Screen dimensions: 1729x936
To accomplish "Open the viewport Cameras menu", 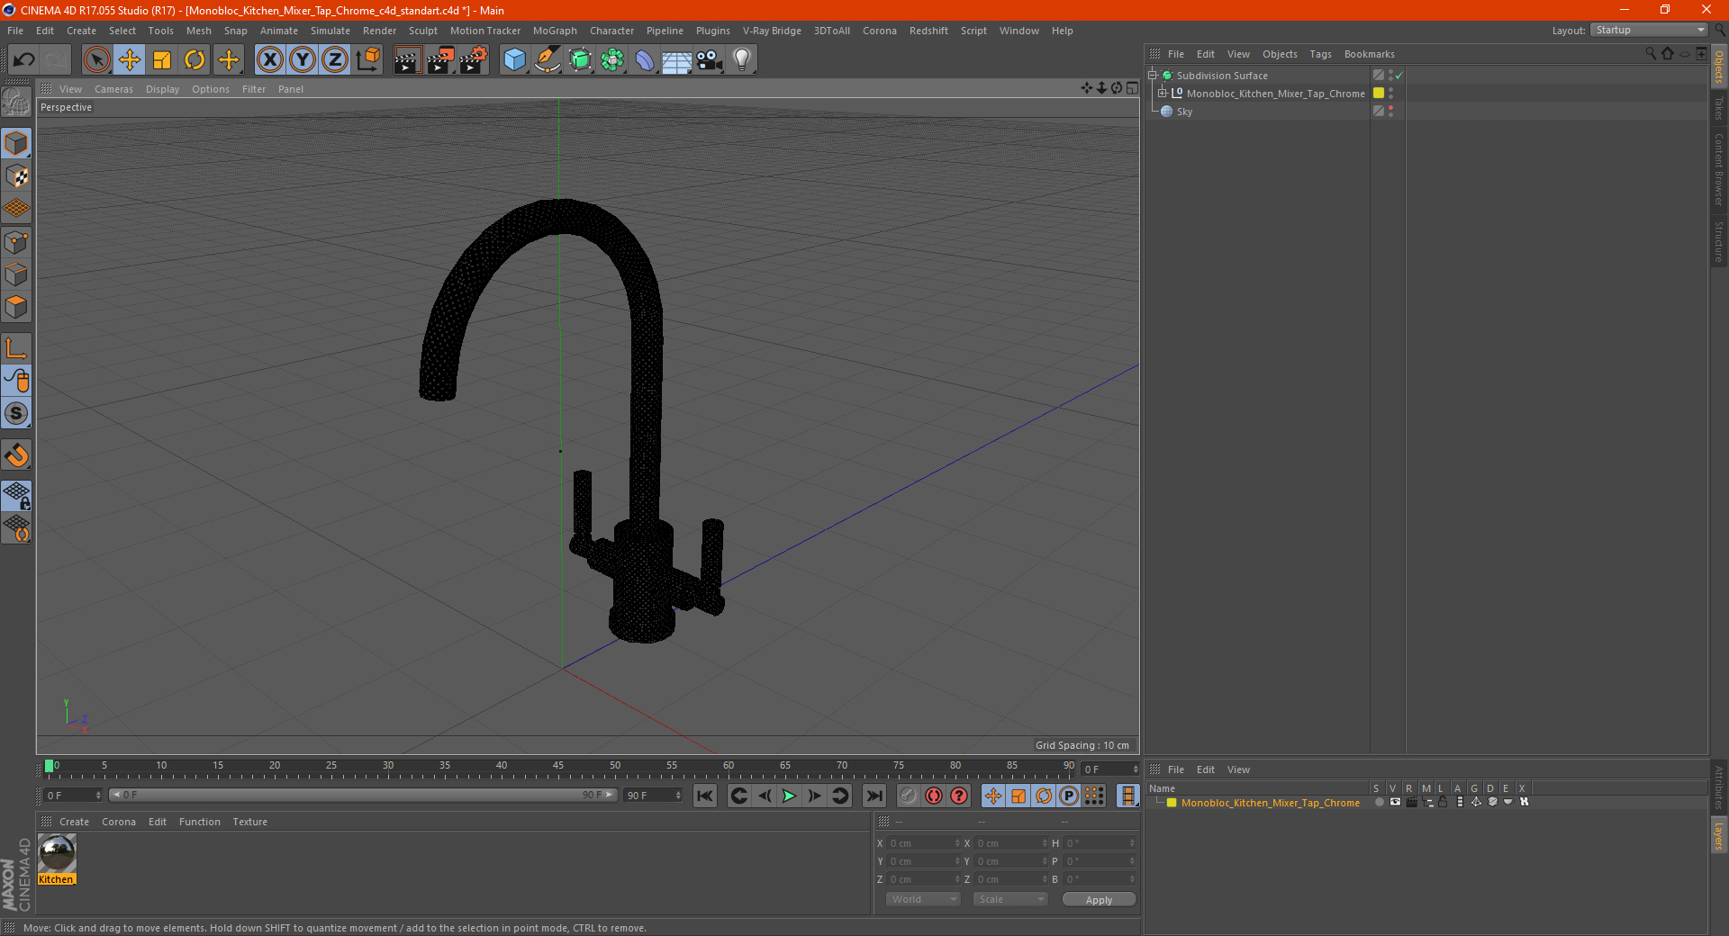I will [x=113, y=89].
